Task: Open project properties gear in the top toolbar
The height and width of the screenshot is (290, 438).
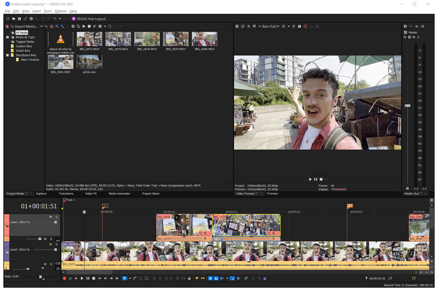Action: (31, 19)
